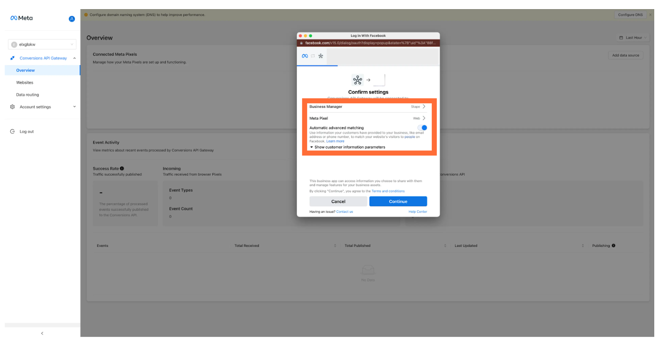Click the Log out icon
Viewport: 665px width, 350px height.
click(x=12, y=131)
